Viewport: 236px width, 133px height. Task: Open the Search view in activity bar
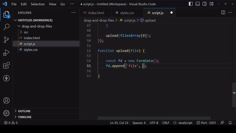pyautogui.click(x=6, y=27)
